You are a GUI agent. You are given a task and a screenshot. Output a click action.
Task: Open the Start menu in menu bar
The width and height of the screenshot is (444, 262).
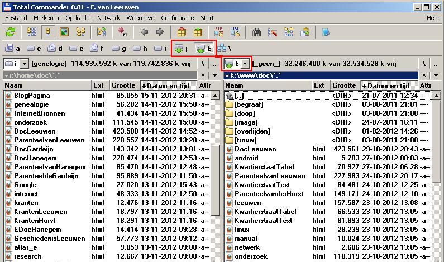tap(207, 18)
